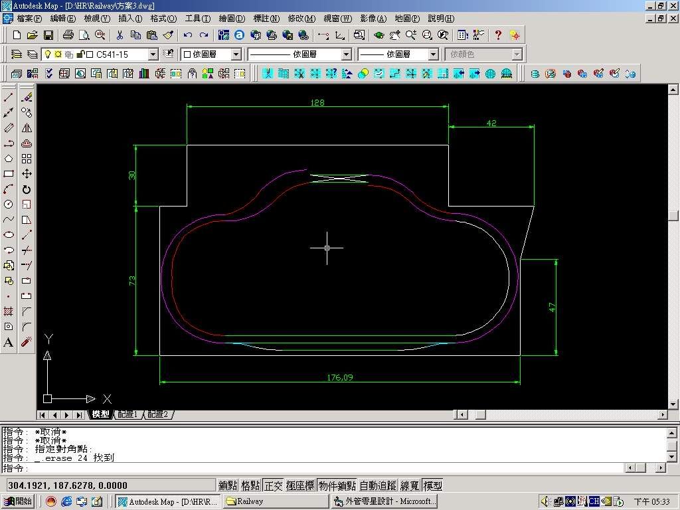
Task: Click the drawing area scroll right arrow
Action: pyautogui.click(x=662, y=414)
